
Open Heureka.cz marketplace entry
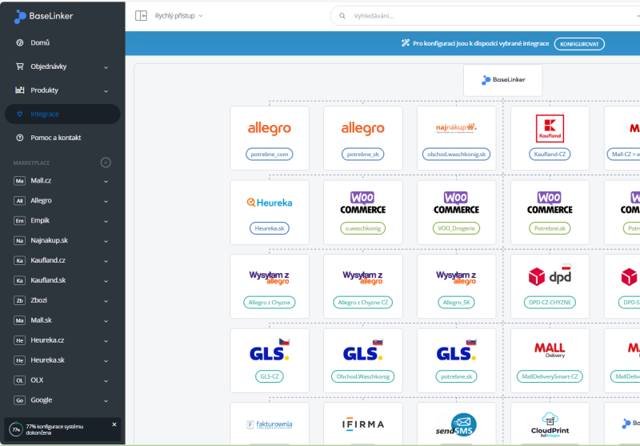point(47,340)
